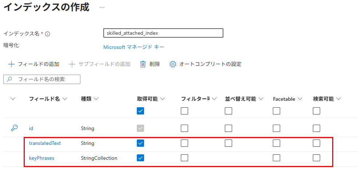Expand the 種類 column dropdown chevron

[x=96, y=99]
